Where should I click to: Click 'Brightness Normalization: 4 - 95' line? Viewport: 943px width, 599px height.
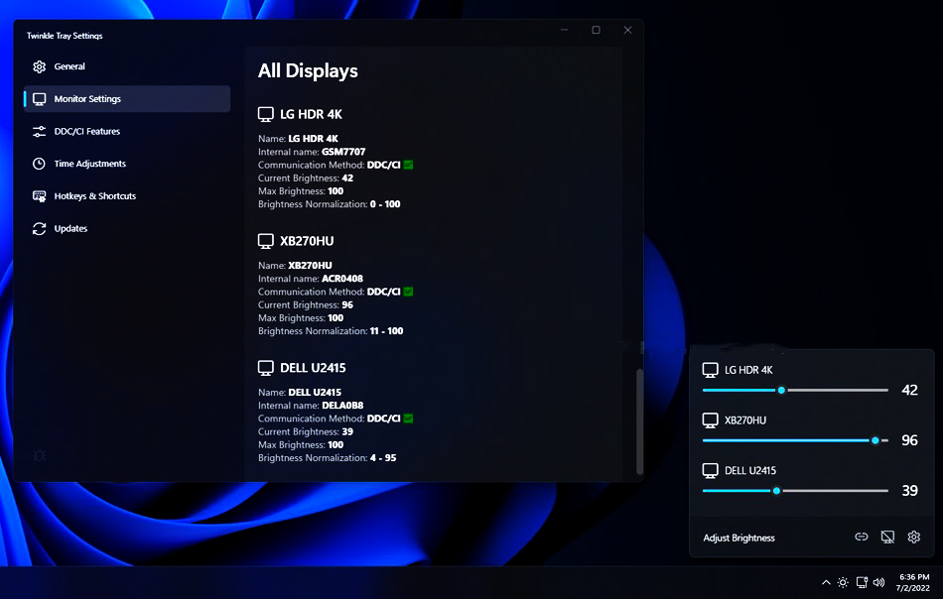pos(328,458)
